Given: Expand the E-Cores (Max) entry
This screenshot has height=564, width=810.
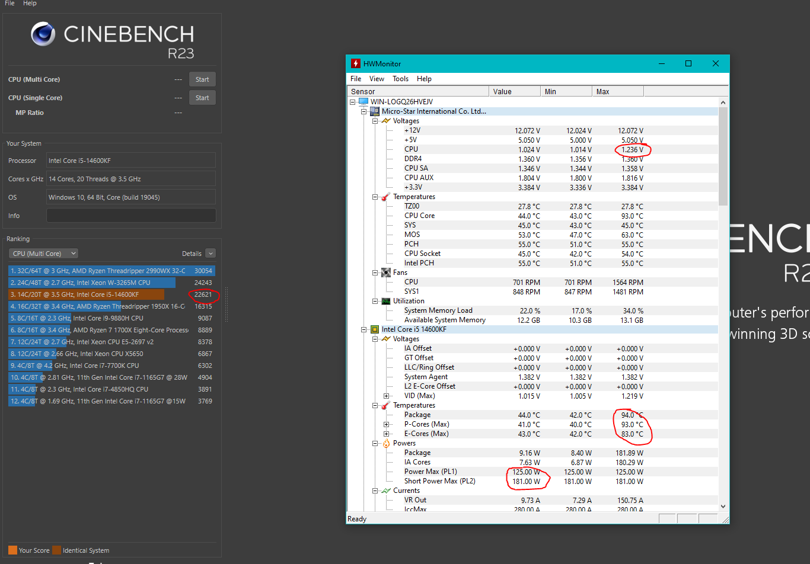Looking at the screenshot, I should tap(386, 434).
